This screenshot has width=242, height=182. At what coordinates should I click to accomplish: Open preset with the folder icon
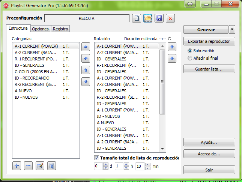click(x=148, y=18)
